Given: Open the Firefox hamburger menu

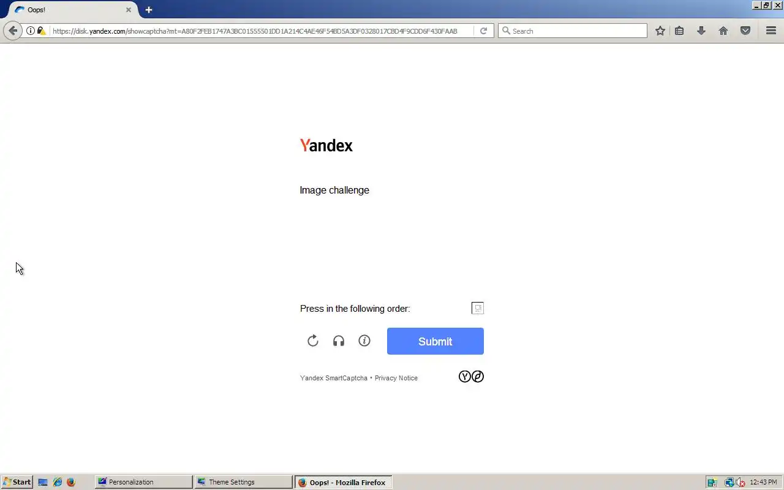Looking at the screenshot, I should (x=771, y=31).
